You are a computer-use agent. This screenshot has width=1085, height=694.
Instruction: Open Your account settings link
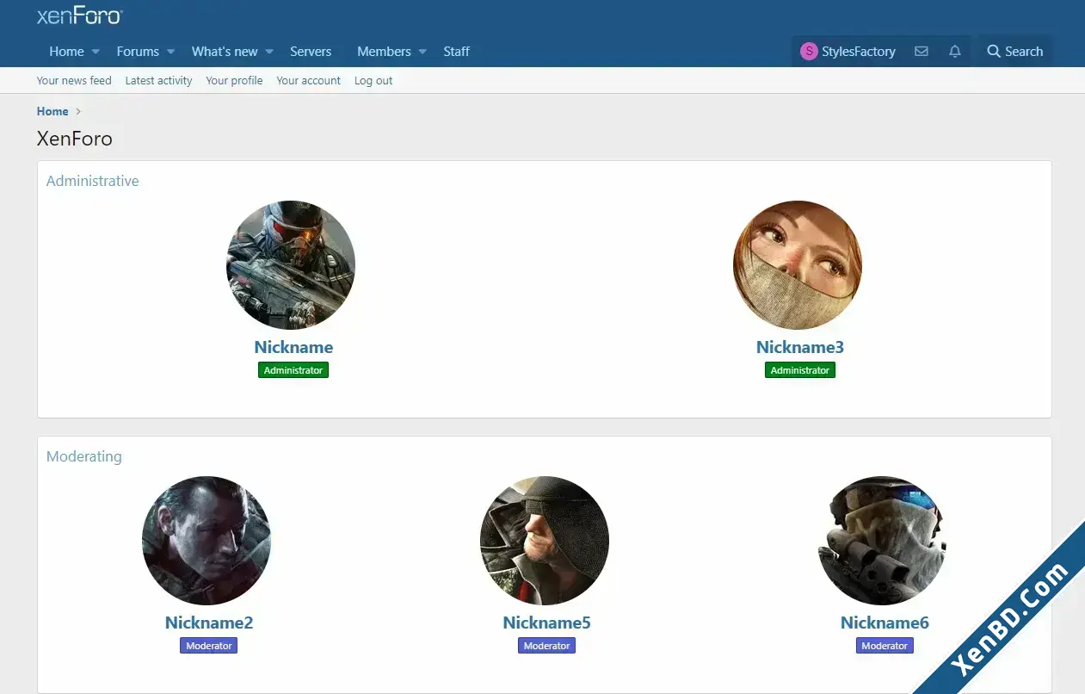[308, 80]
